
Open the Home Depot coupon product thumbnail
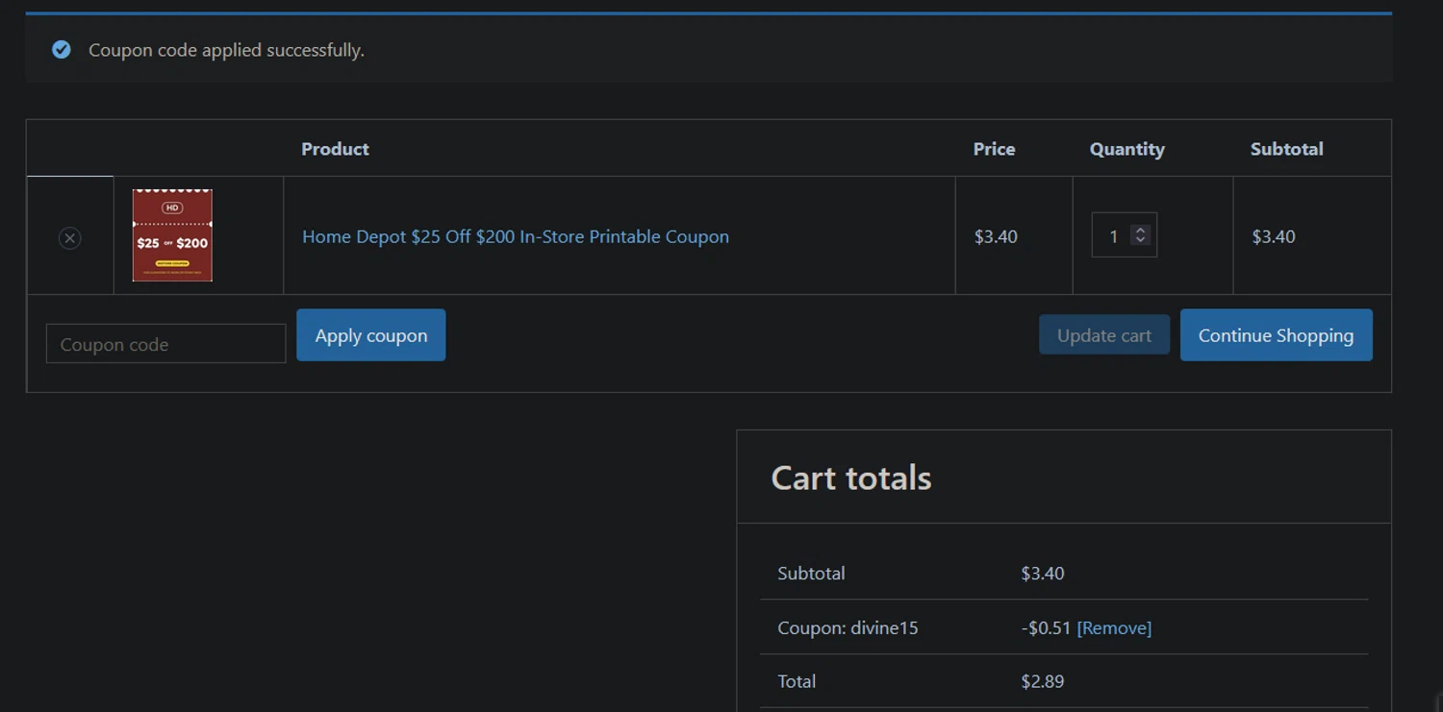(x=172, y=235)
